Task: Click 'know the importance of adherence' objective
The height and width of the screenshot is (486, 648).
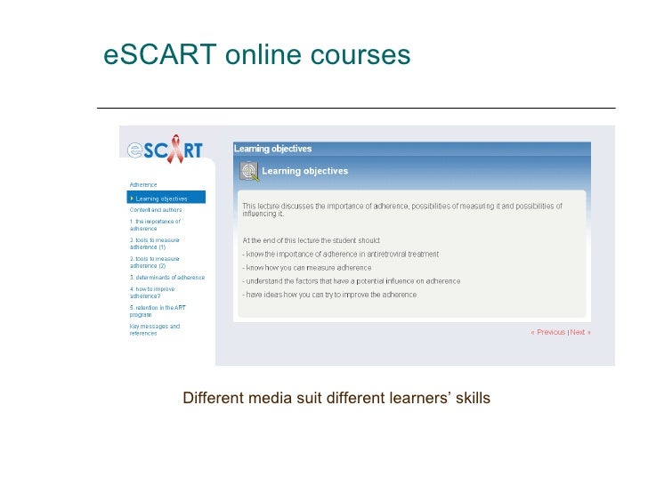Action: 341,255
